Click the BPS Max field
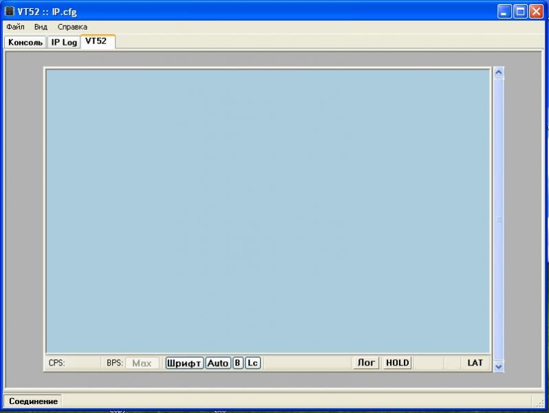This screenshot has width=549, height=413. (x=142, y=363)
